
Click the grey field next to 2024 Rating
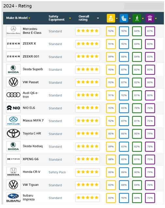coord(144,6)
